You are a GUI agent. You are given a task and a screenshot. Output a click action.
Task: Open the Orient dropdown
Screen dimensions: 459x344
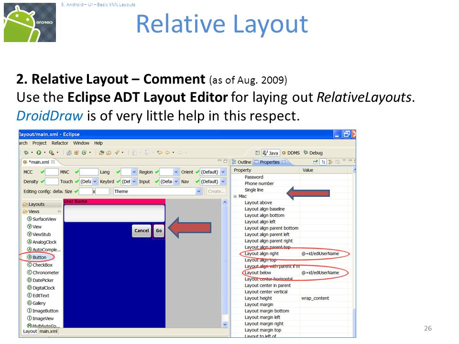click(x=223, y=172)
